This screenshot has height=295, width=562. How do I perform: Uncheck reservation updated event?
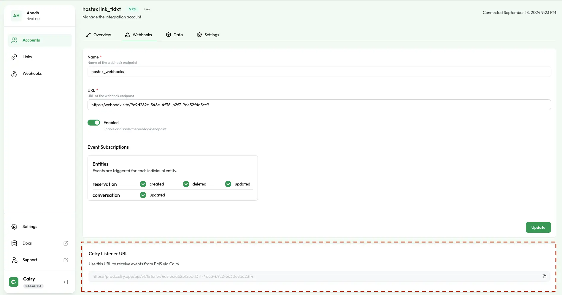[228, 184]
